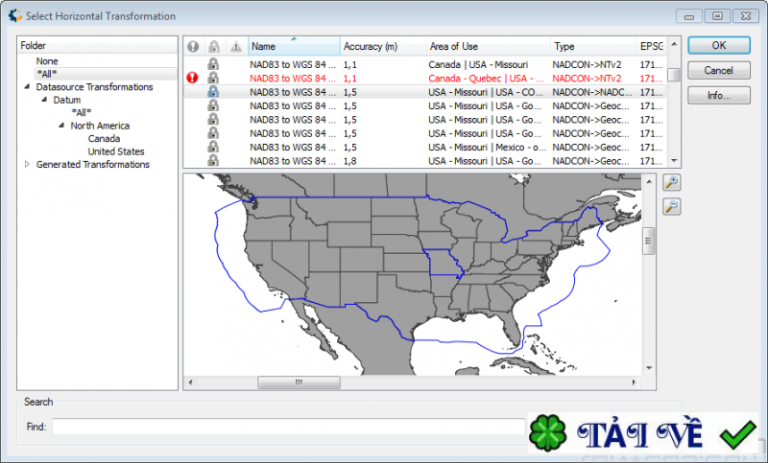This screenshot has width=768, height=463.
Task: Click the map vertical scrollbar thumb
Action: coord(649,241)
